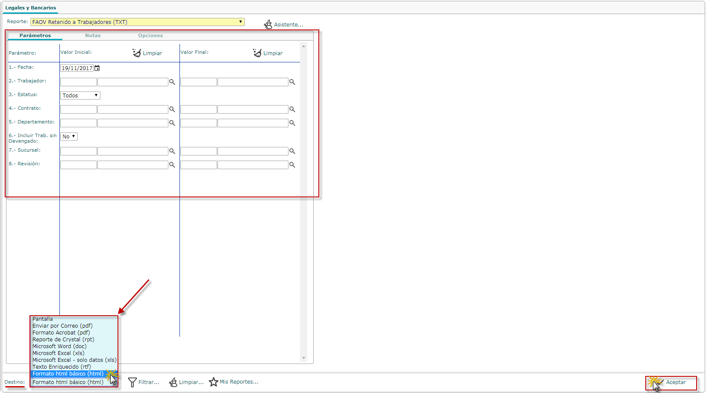Click the parameters scrollbar down arrow
Image resolution: width=706 pixels, height=393 pixels.
click(304, 358)
